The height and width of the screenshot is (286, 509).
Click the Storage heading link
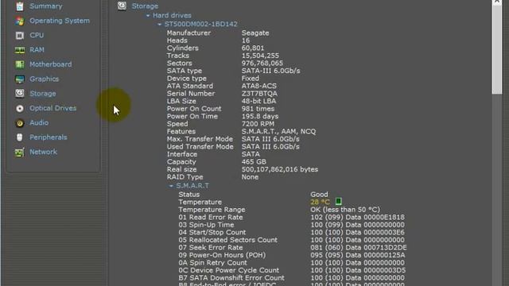[145, 6]
